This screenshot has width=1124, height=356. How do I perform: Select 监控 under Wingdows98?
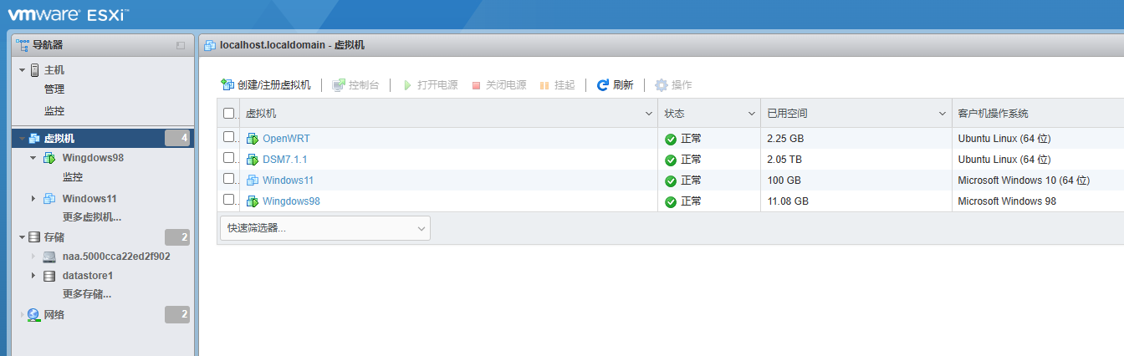click(x=73, y=177)
